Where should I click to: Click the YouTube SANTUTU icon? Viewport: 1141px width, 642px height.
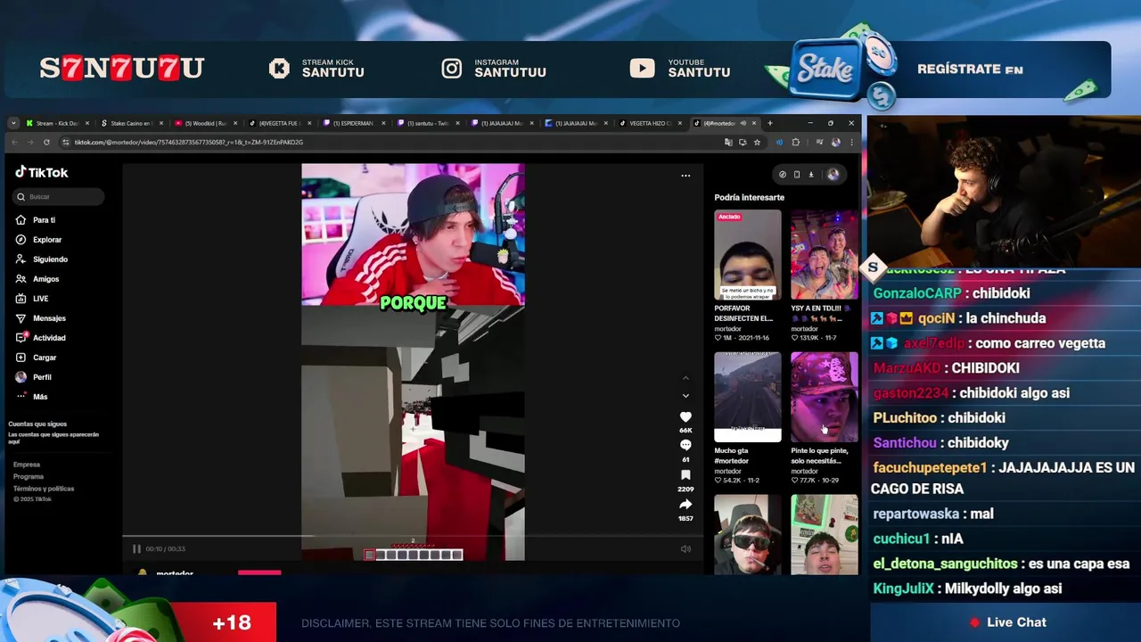click(642, 69)
